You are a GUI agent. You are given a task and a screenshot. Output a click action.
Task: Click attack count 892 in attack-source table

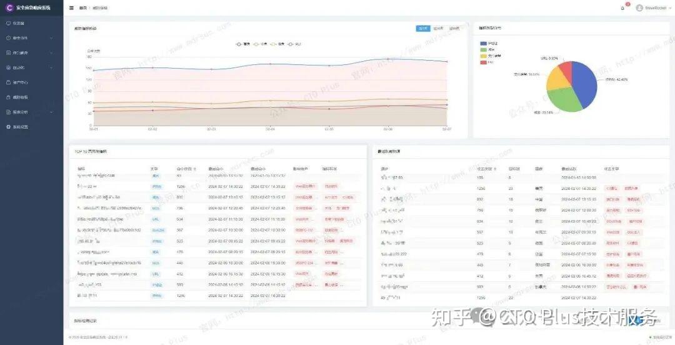tap(481, 200)
